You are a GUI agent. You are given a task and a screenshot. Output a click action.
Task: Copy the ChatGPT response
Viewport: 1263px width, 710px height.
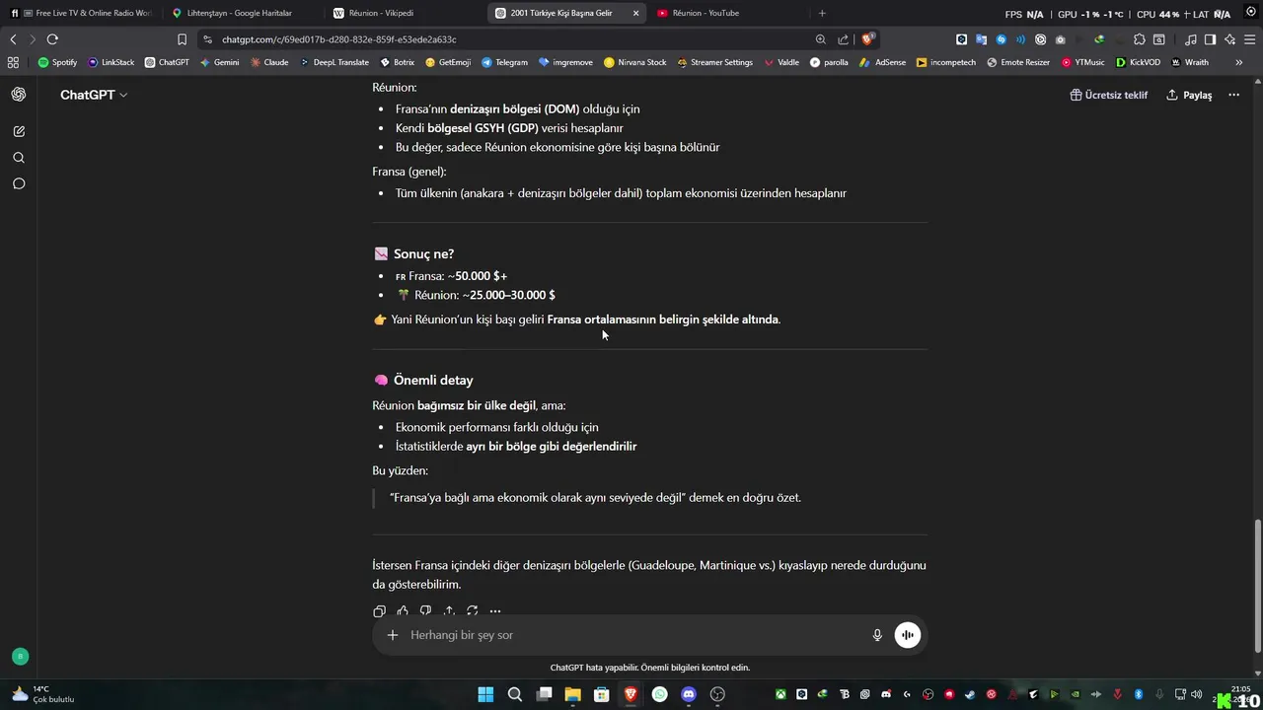379,611
